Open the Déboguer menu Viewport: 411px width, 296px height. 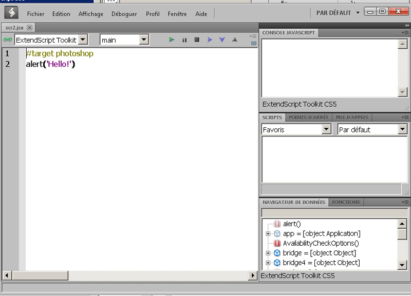124,14
